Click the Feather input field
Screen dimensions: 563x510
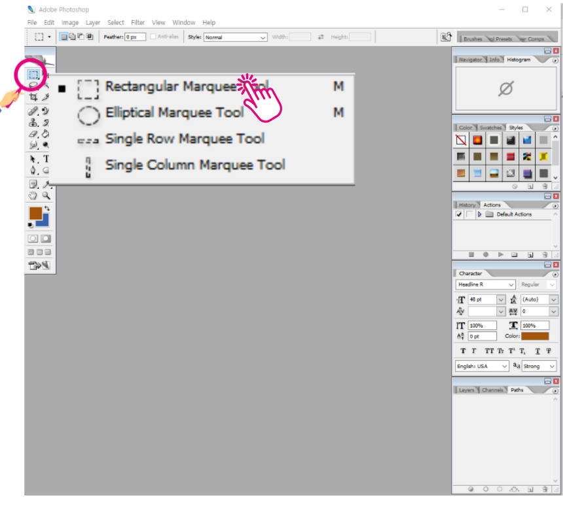tap(135, 37)
